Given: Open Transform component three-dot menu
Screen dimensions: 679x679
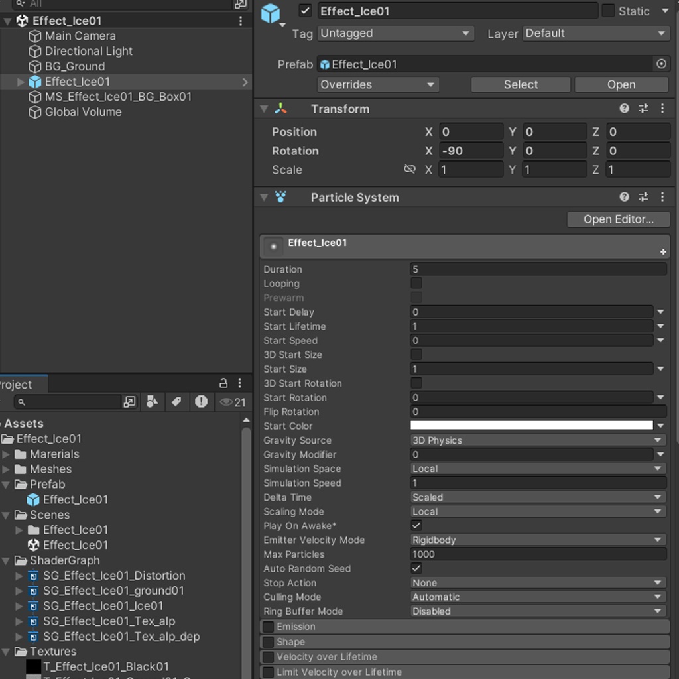Looking at the screenshot, I should [x=662, y=109].
